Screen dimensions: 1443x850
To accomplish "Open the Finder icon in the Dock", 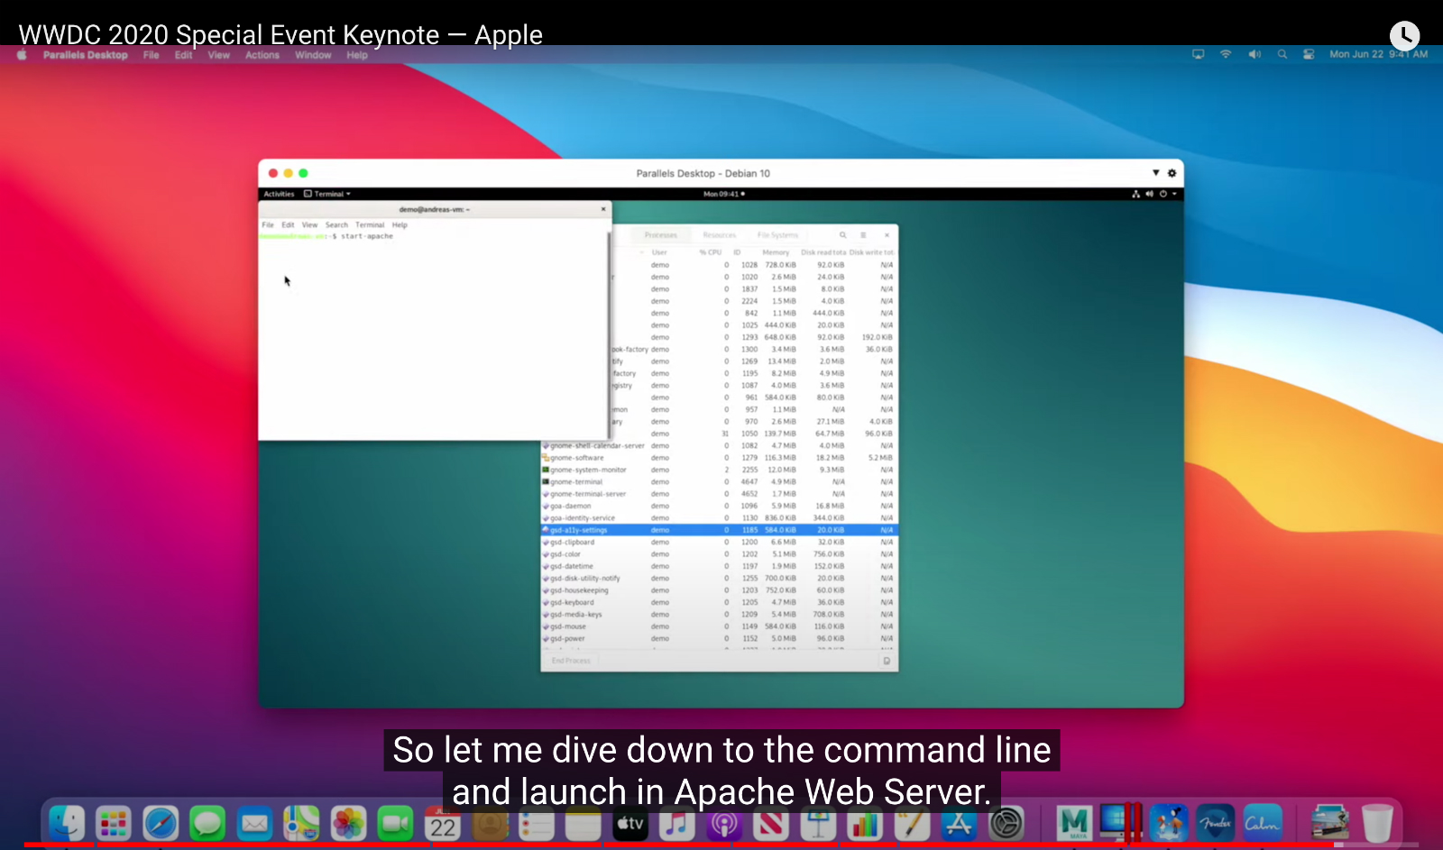I will (x=67, y=823).
